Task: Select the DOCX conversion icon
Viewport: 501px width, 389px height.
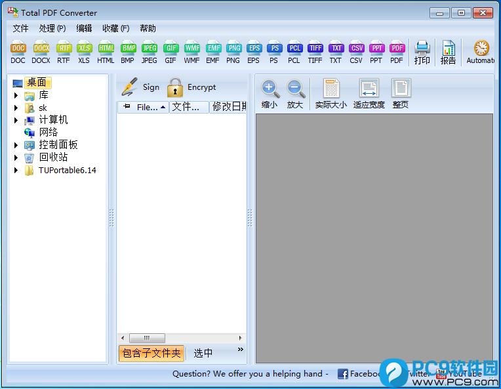Action: pyautogui.click(x=41, y=52)
